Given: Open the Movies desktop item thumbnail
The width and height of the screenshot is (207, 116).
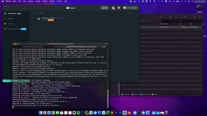Looking at the screenshot, I should coord(200,7).
